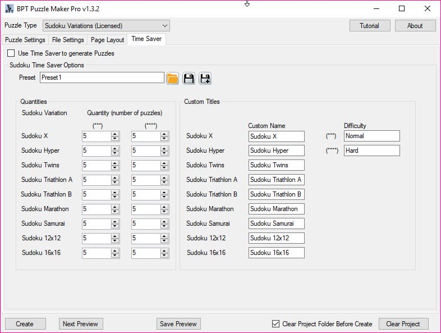The width and height of the screenshot is (441, 333).
Task: Increase Sudoku Triathlon B three-star quantity
Action: [115, 193]
